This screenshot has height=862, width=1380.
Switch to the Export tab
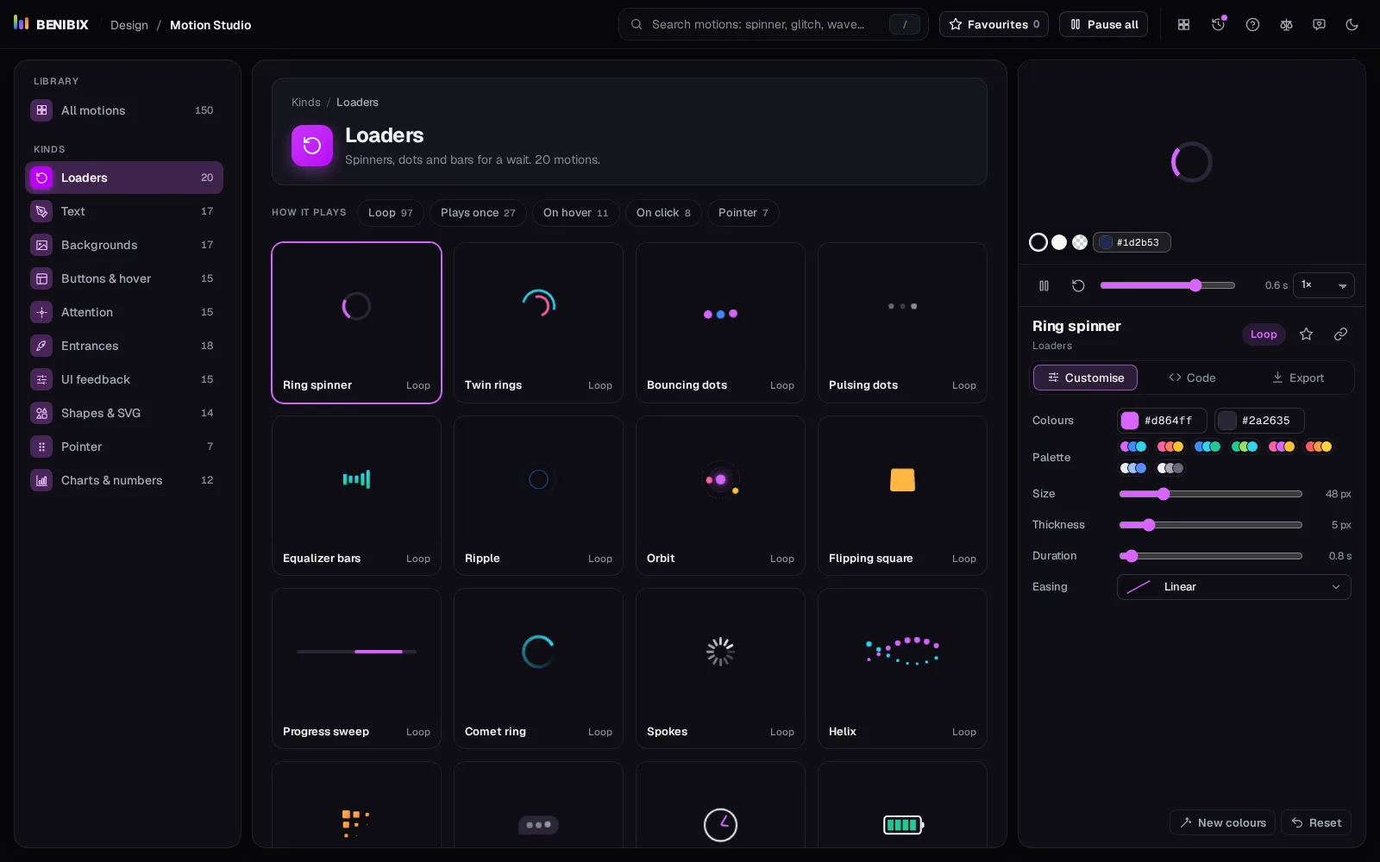[x=1298, y=378]
